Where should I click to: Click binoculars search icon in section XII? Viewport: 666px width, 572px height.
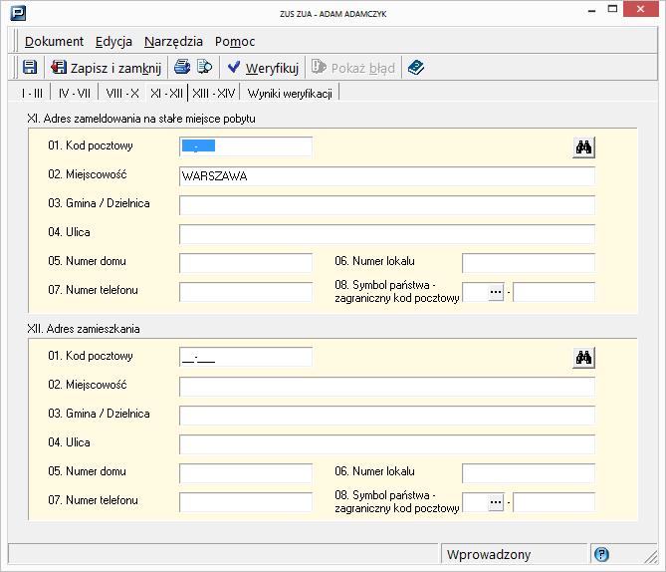click(x=583, y=357)
